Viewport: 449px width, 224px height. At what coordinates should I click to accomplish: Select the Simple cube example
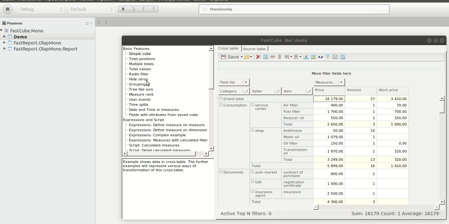140,54
